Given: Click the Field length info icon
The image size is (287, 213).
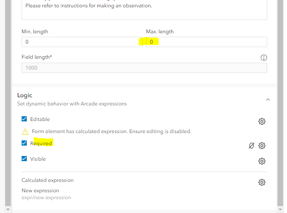Looking at the screenshot, I should 264,58.
